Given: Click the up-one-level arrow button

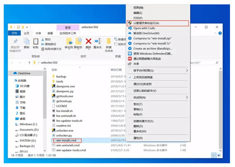Looking at the screenshot, I should 29,63.
